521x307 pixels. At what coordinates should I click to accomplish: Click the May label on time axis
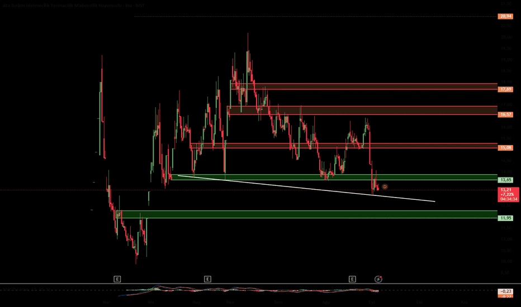[x=196, y=303]
